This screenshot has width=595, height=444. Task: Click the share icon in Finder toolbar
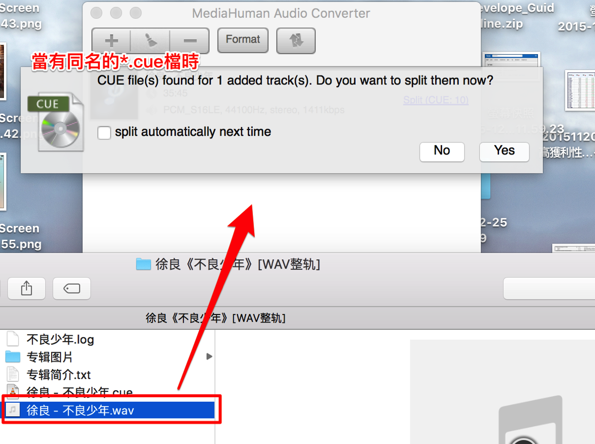tap(26, 289)
